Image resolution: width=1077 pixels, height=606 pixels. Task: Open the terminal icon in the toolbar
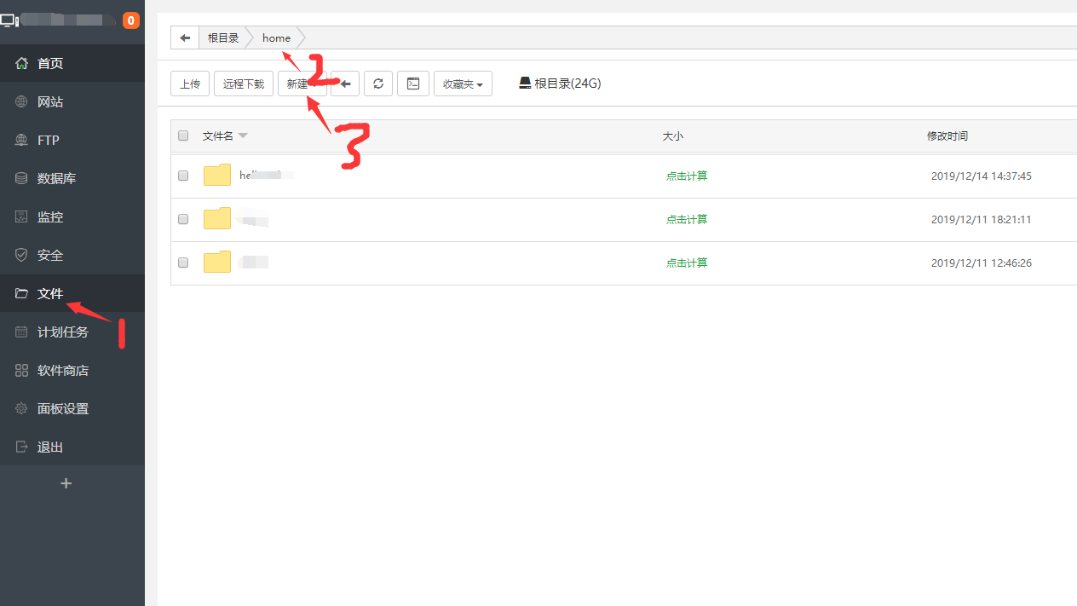(x=412, y=84)
